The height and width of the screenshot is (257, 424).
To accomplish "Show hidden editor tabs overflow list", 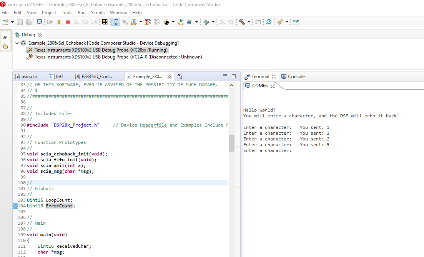I will coord(180,76).
